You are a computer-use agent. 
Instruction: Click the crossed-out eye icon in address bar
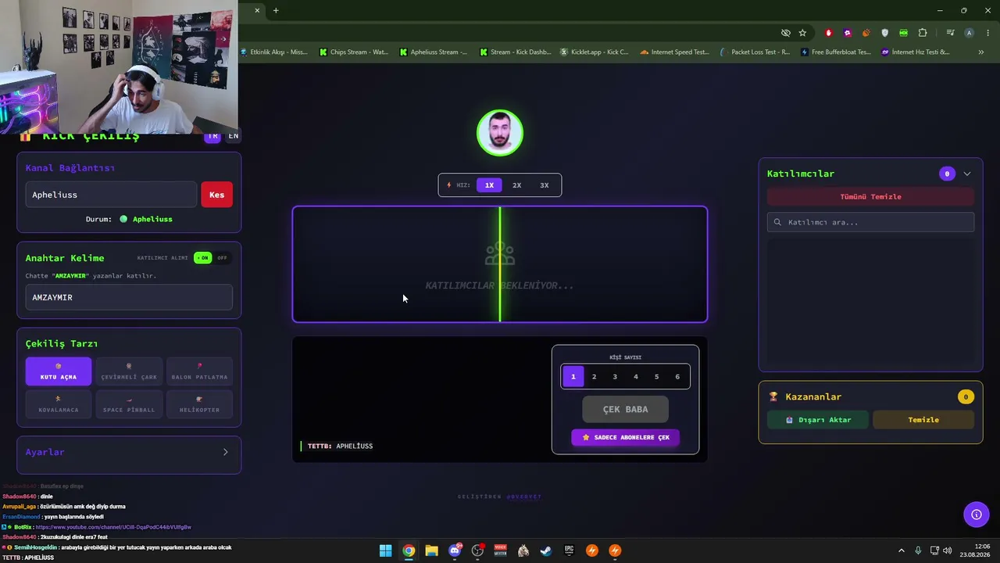coord(786,33)
